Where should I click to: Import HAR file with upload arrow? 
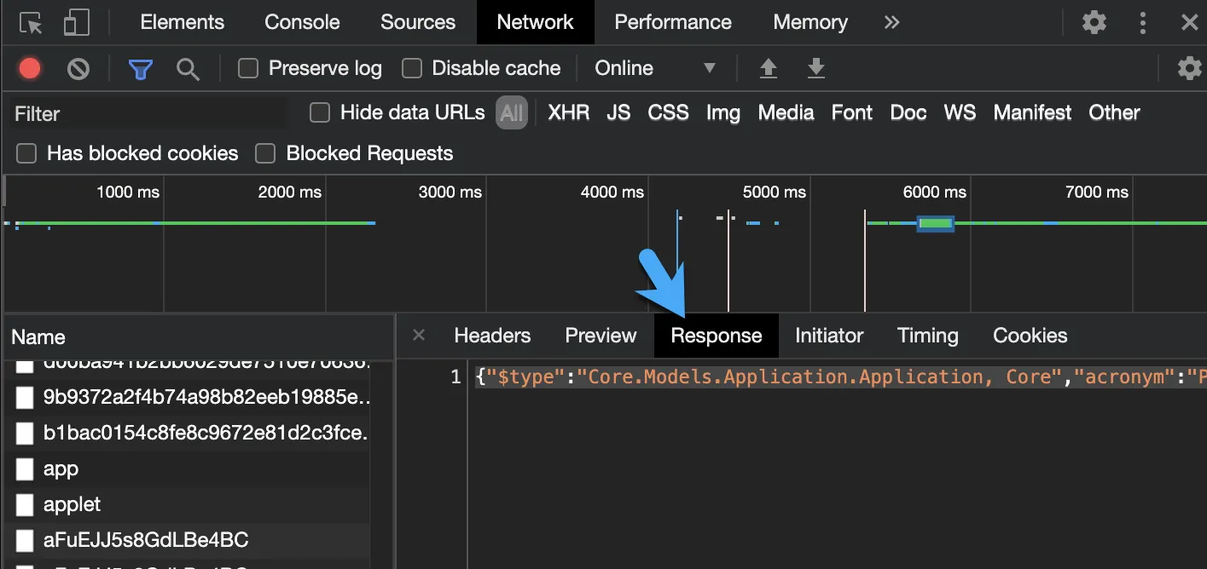point(769,68)
